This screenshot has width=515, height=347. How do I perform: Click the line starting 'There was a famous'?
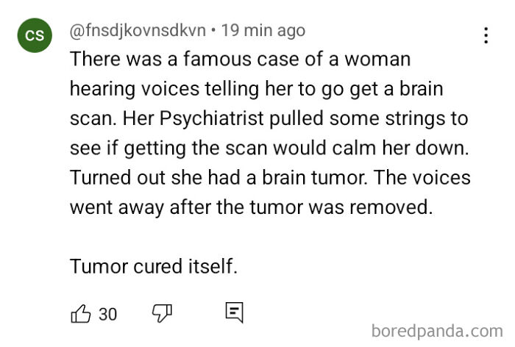pos(241,59)
